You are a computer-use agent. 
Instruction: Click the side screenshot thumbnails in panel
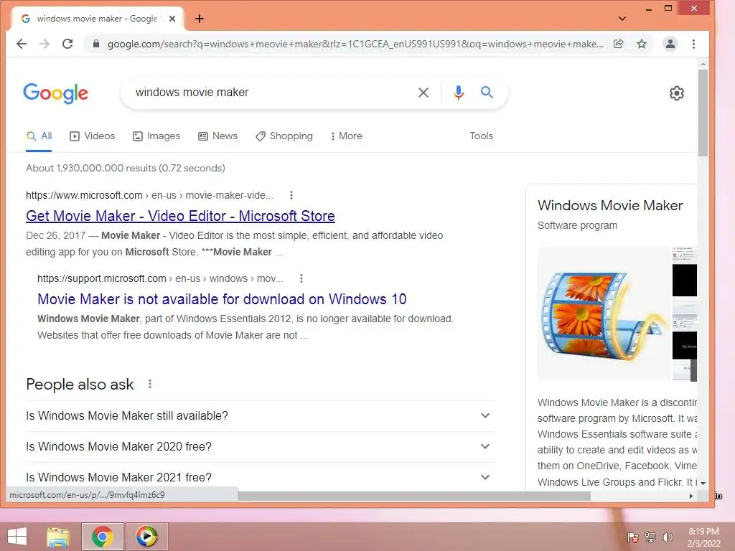pyautogui.click(x=684, y=314)
